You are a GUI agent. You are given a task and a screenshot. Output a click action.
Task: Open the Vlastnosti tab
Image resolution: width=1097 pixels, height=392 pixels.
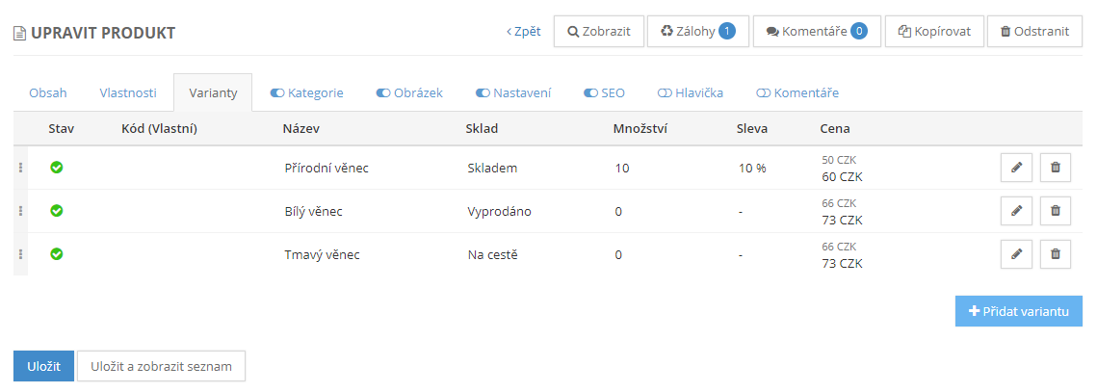pyautogui.click(x=127, y=93)
